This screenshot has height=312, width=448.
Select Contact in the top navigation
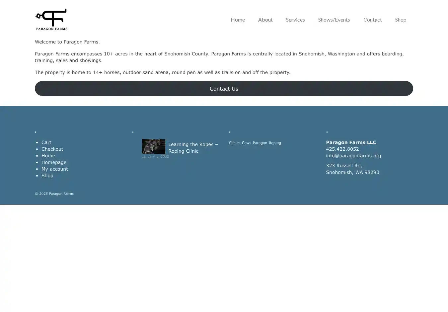coord(372,20)
